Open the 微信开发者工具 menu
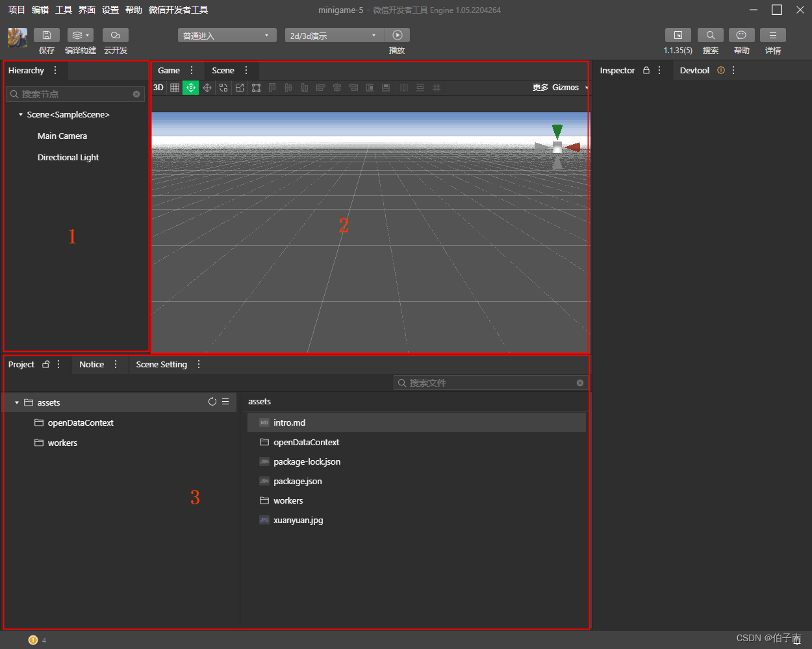This screenshot has width=812, height=649. point(179,10)
